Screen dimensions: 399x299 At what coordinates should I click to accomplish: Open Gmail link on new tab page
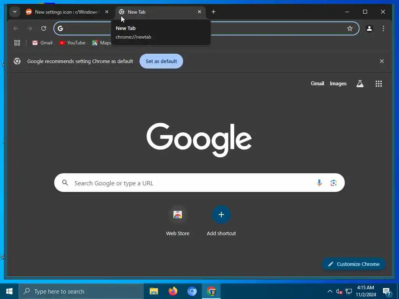(x=317, y=83)
